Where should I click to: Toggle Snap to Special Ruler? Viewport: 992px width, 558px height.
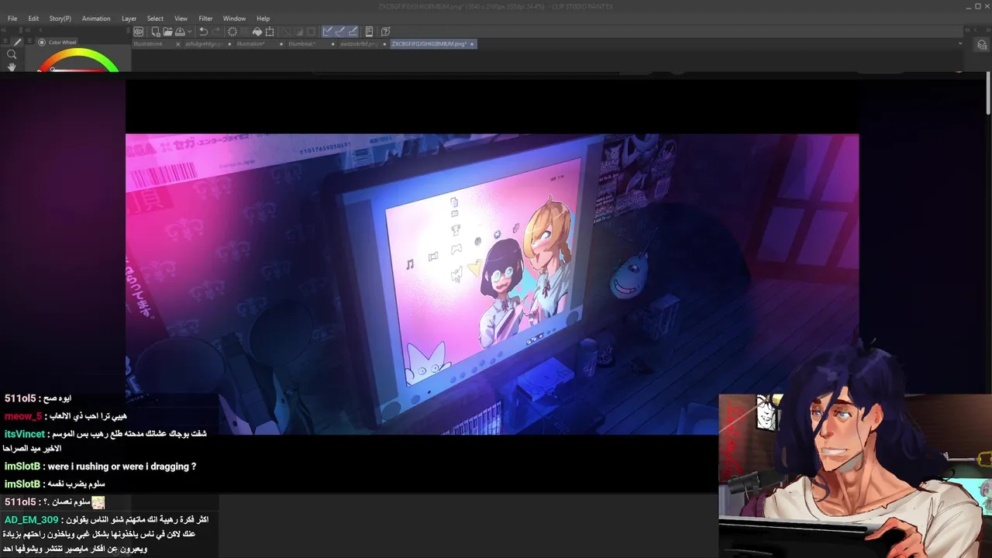(340, 32)
